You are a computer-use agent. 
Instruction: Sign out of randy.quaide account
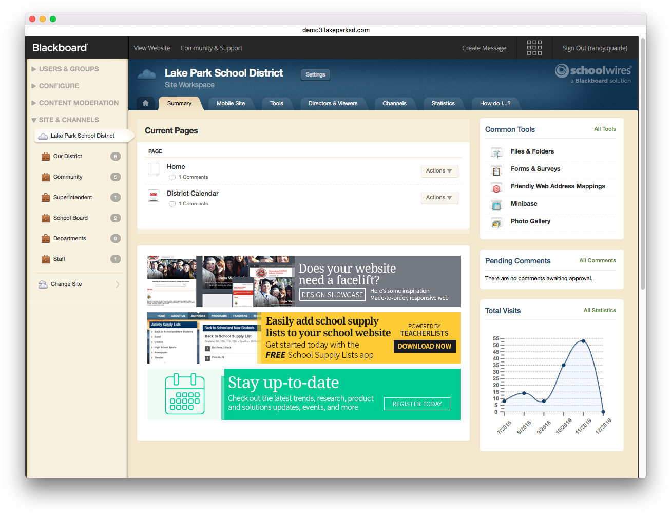pos(595,48)
